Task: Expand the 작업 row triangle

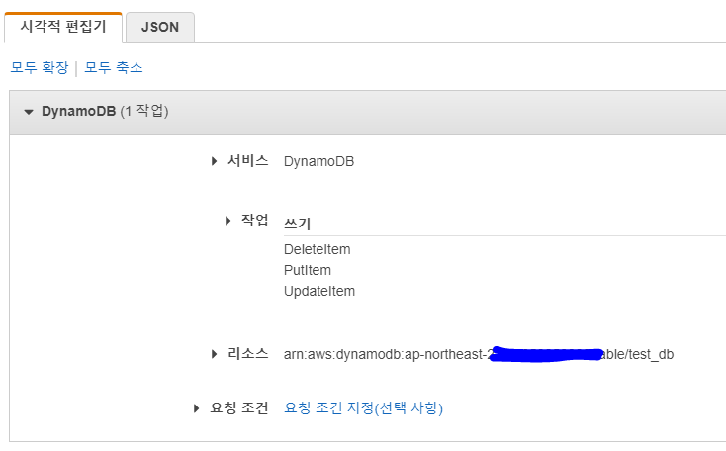Action: pos(227,221)
